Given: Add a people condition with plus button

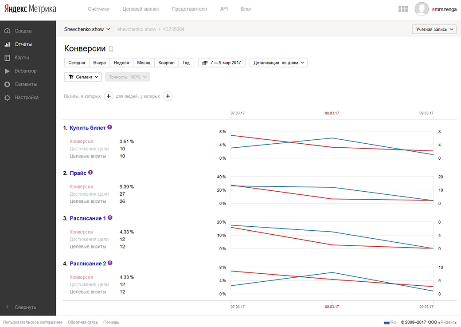Looking at the screenshot, I should click(168, 96).
